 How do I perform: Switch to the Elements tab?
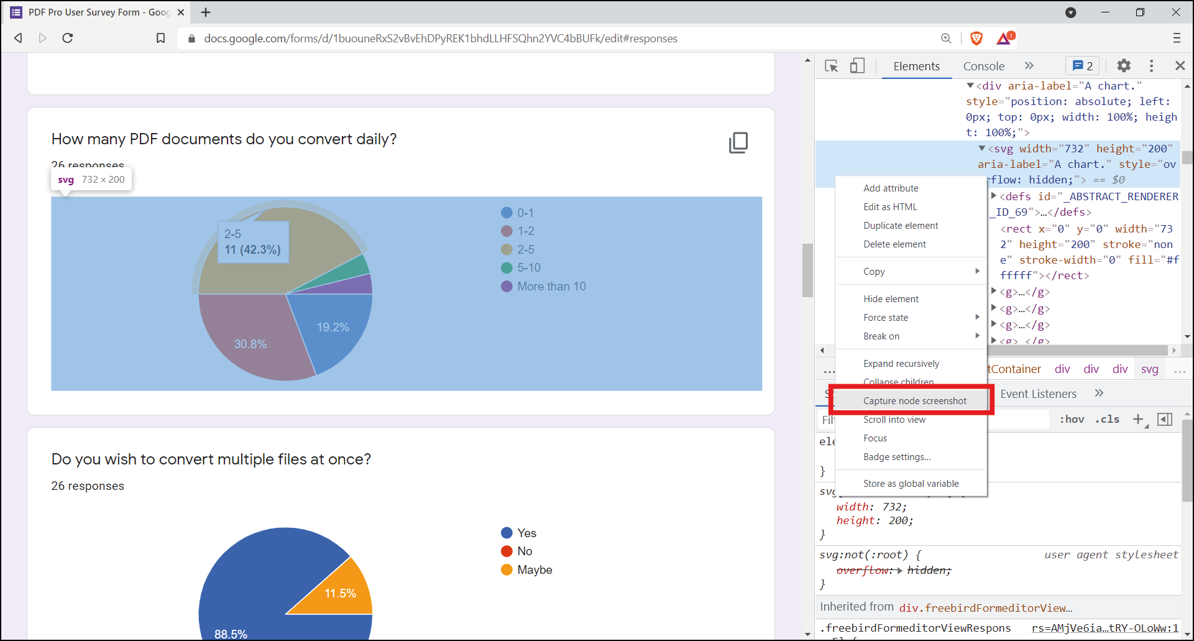coord(916,67)
